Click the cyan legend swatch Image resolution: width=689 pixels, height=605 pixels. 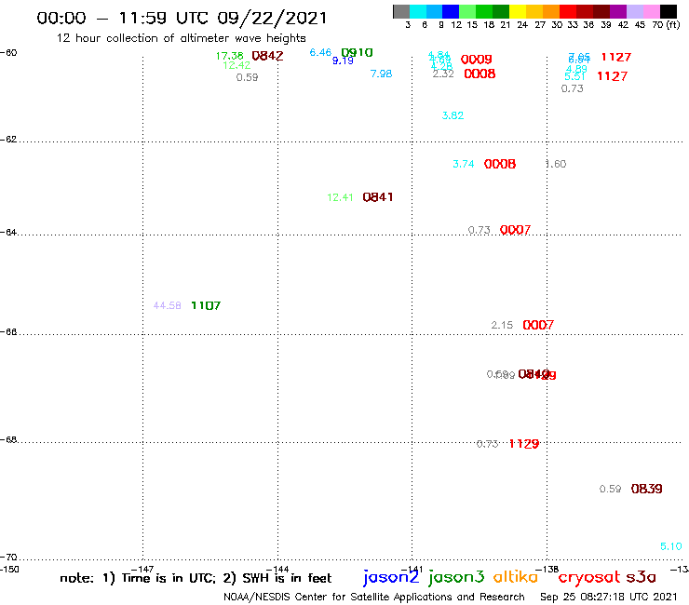pos(418,11)
